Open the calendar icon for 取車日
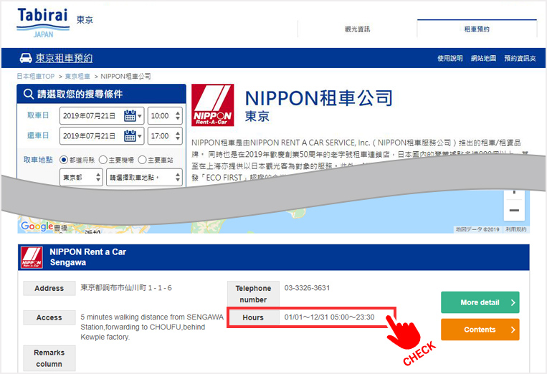 [130, 116]
